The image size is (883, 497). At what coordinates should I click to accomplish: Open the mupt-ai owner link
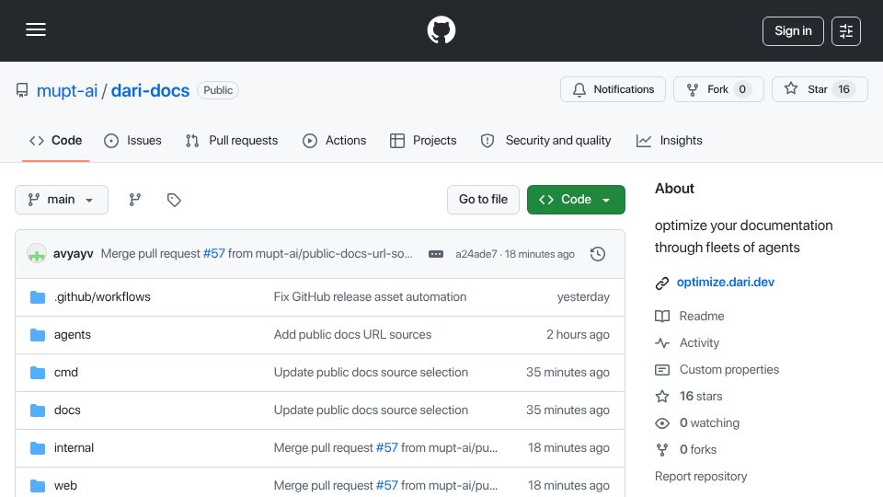point(67,90)
